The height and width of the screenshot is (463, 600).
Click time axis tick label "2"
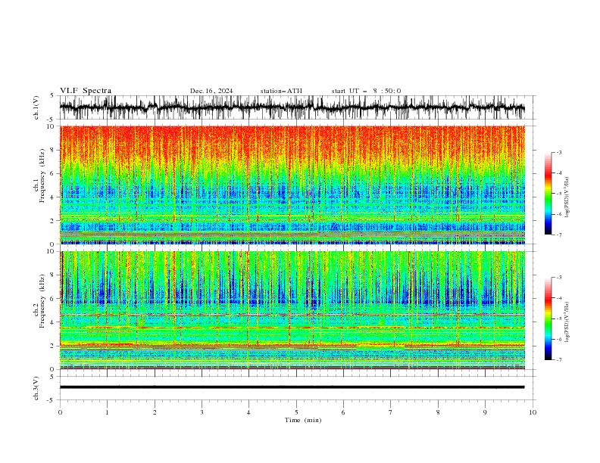click(155, 412)
